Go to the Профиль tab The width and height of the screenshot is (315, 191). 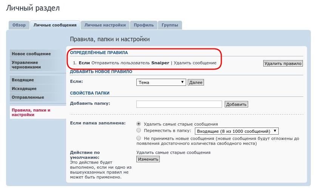pyautogui.click(x=144, y=25)
